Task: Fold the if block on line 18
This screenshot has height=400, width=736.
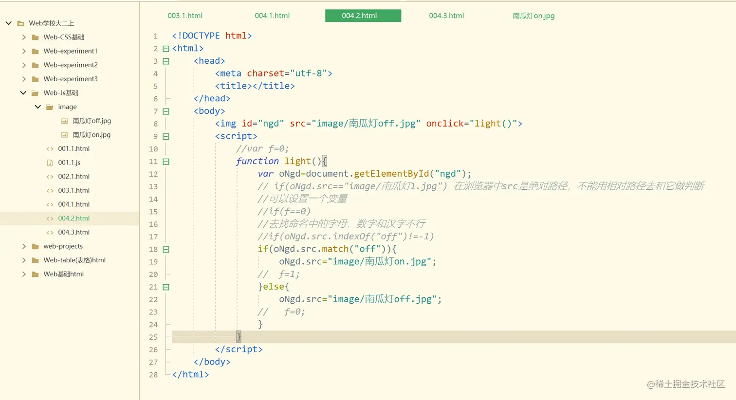Action: pyautogui.click(x=166, y=249)
